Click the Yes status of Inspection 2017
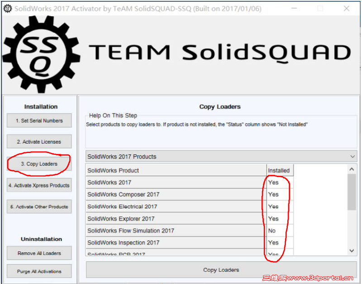The width and height of the screenshot is (362, 284). (273, 243)
